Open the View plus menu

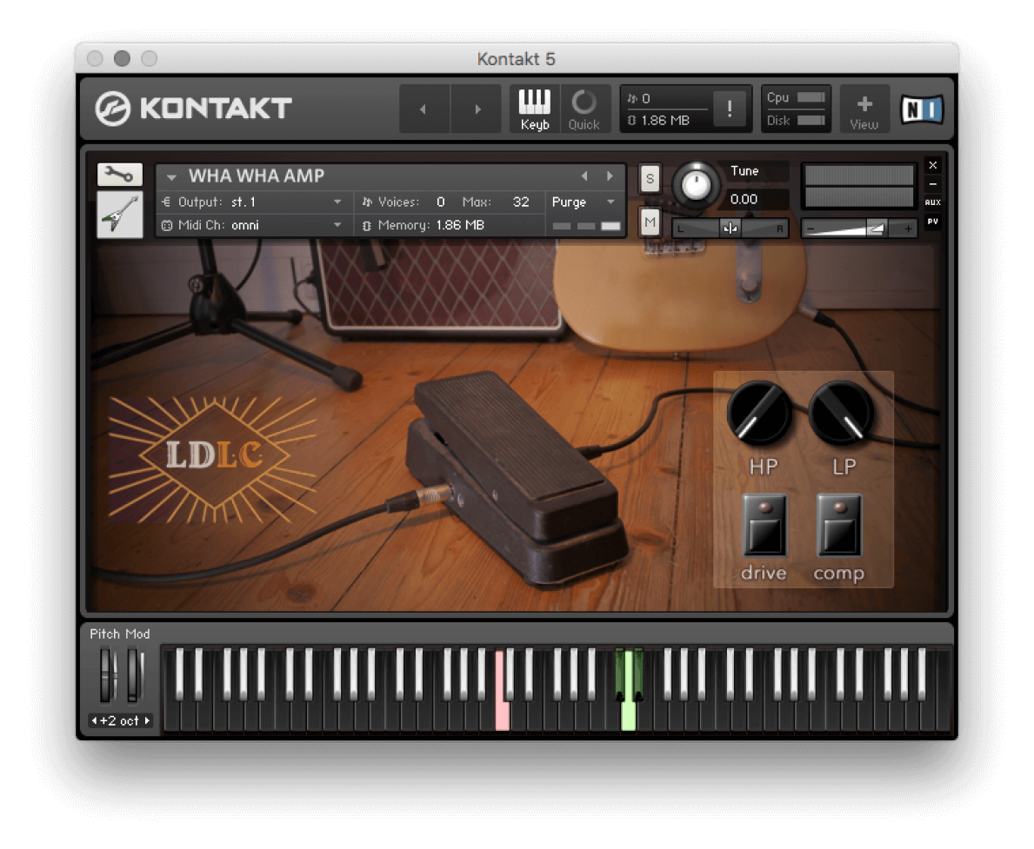(864, 109)
